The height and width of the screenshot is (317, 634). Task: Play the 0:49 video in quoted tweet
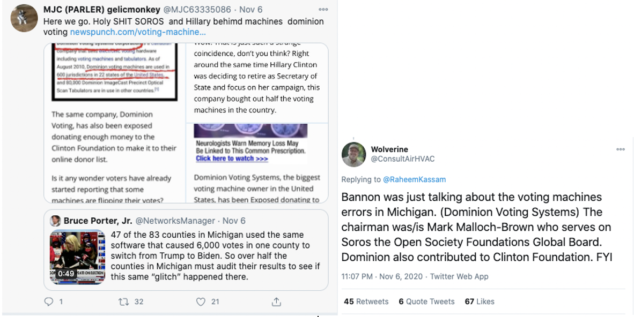77,257
